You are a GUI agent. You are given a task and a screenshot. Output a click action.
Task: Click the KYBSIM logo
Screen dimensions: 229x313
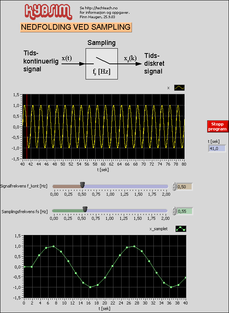(x=48, y=12)
